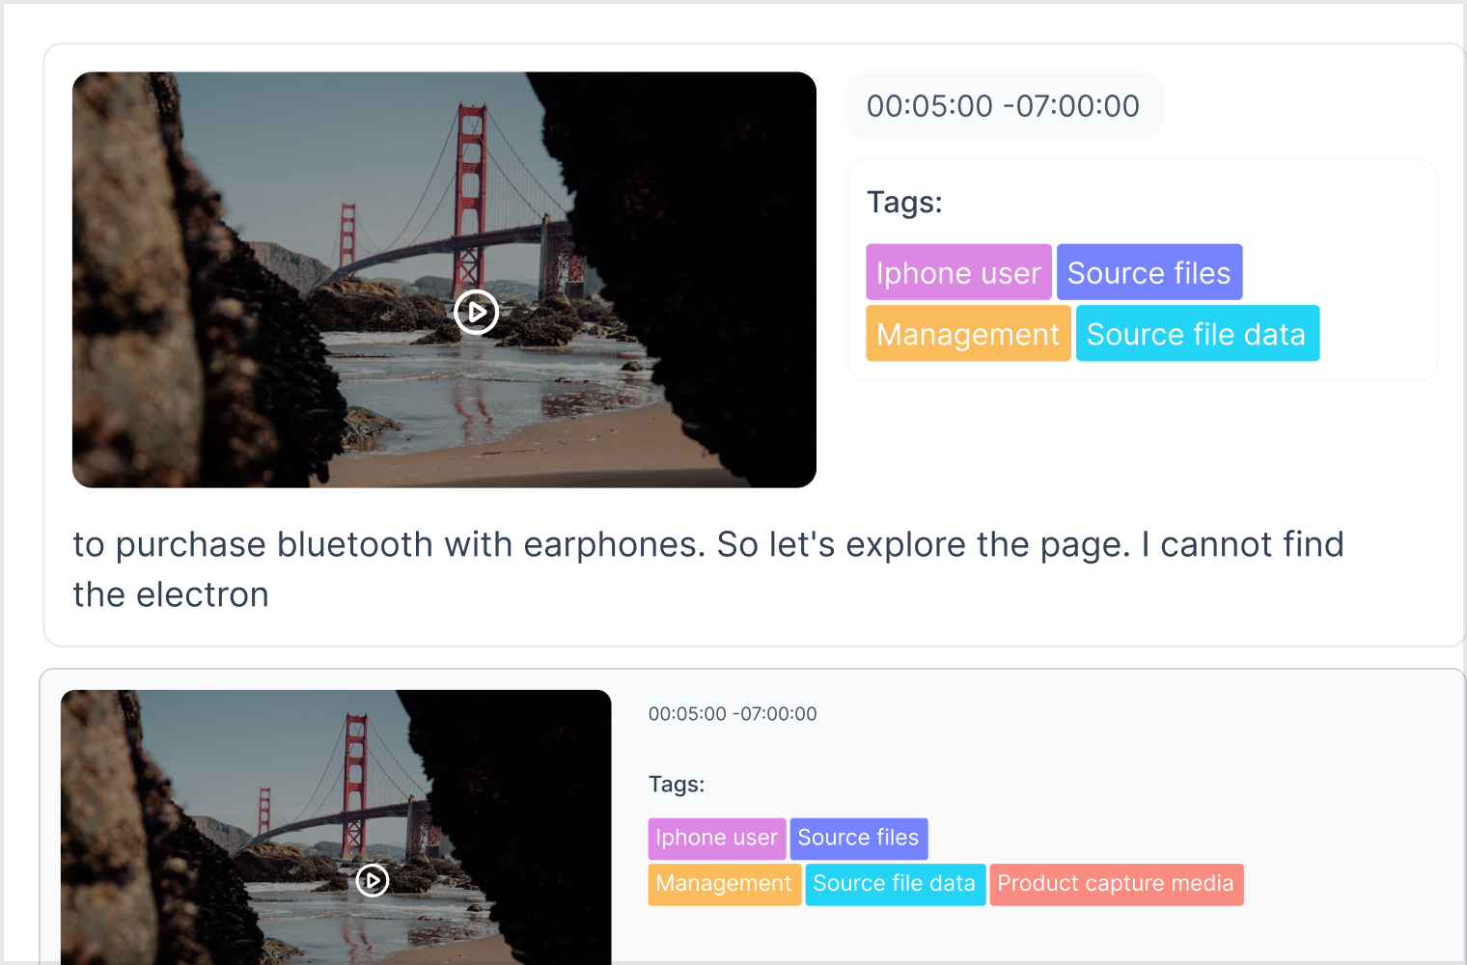Select the Source file data tag in first card
This screenshot has width=1467, height=965.
click(1197, 334)
